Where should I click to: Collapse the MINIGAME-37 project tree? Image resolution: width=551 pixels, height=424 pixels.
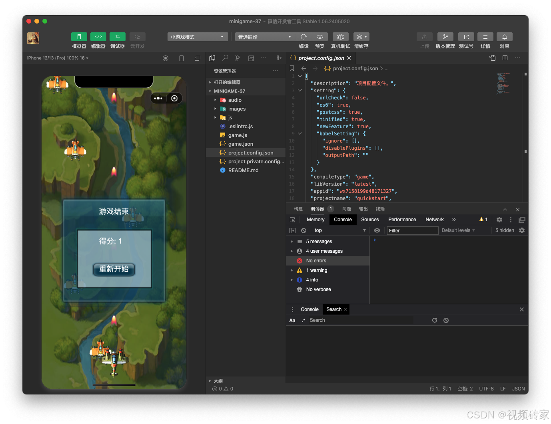(x=246, y=91)
